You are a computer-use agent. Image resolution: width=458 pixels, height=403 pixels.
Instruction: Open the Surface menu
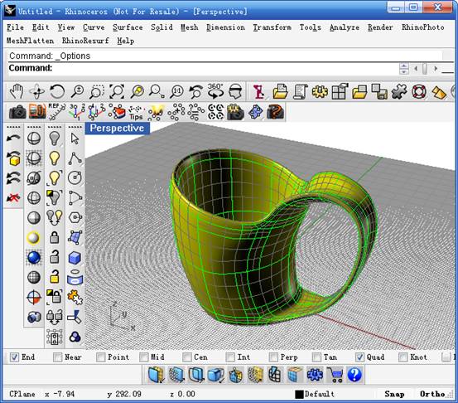[128, 27]
